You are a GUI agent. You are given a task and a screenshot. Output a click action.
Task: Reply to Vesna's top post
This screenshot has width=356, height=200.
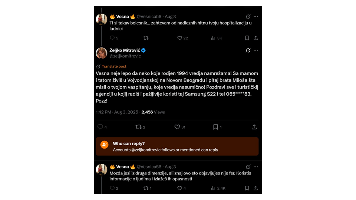click(x=112, y=38)
